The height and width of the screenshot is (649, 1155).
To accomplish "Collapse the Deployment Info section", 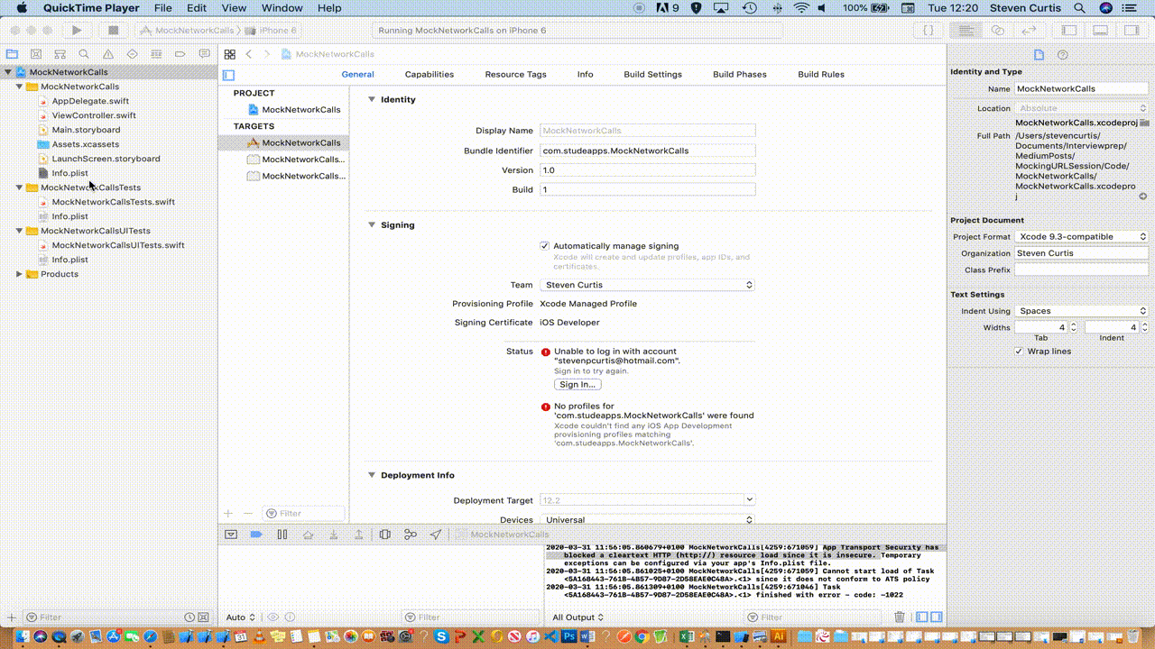I will pos(371,475).
